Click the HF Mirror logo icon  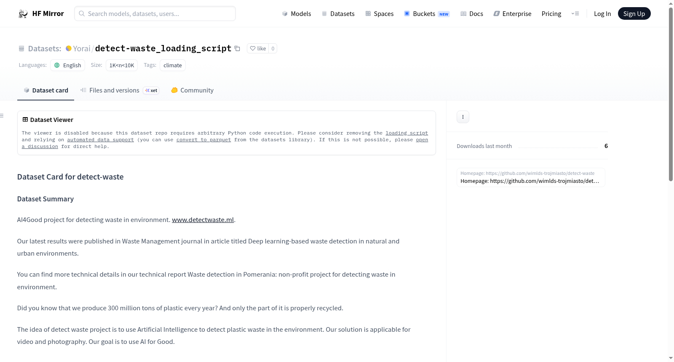coord(23,14)
